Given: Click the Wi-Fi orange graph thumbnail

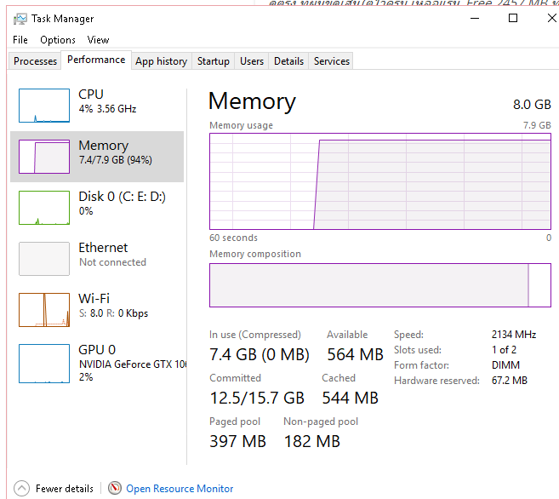Looking at the screenshot, I should click(44, 310).
